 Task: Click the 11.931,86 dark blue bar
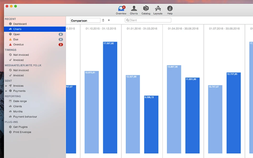pos(192,115)
